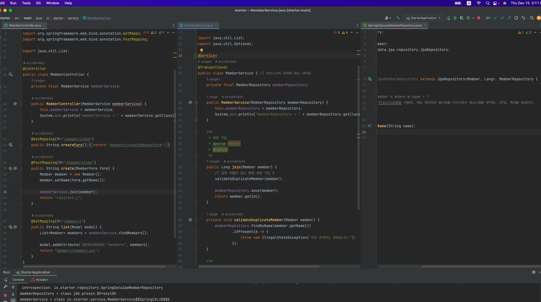The height and width of the screenshot is (302, 541).
Task: Run StarterApplication with coverage shield icon
Action: pos(462,18)
